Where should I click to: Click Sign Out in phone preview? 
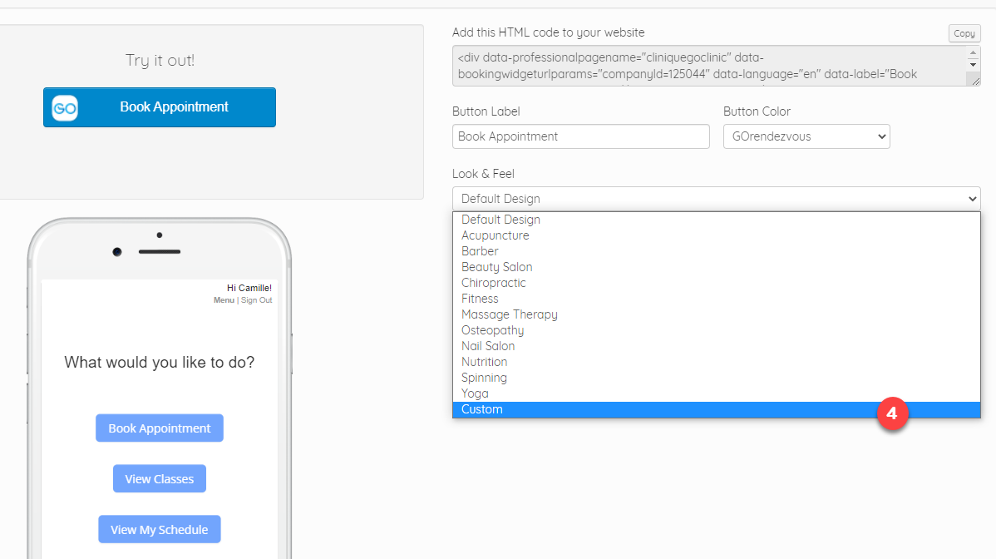tap(257, 300)
